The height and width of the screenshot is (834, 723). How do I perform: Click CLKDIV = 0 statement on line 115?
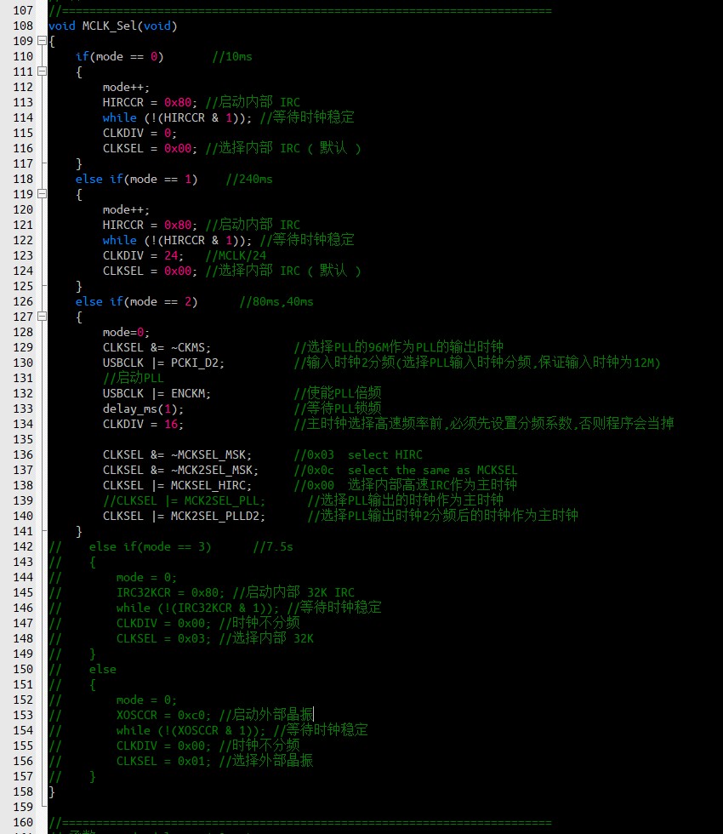coord(139,133)
